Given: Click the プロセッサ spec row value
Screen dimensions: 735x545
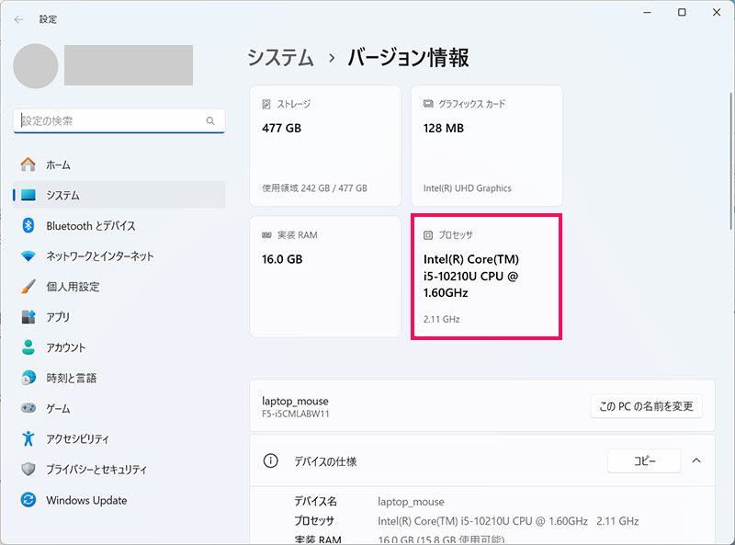Looking at the screenshot, I should pyautogui.click(x=508, y=521).
